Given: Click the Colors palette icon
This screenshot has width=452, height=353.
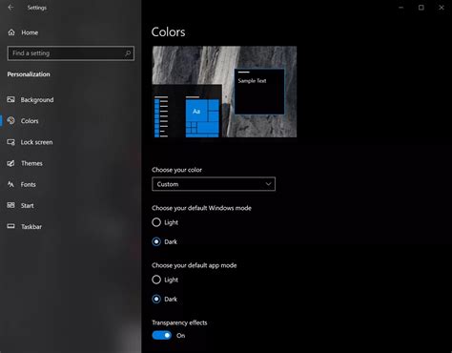Looking at the screenshot, I should pos(10,120).
